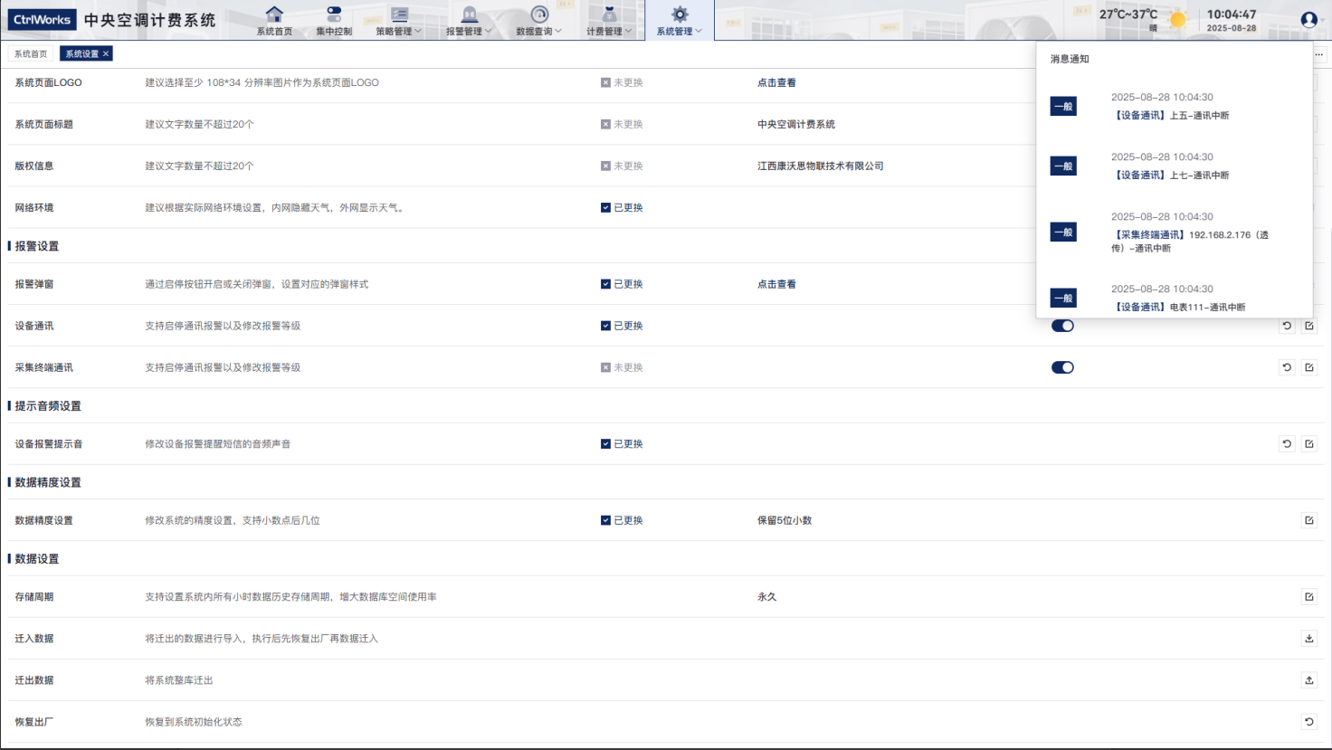This screenshot has width=1332, height=750.
Task: Disable the 采集终端通讯 alarm switch
Action: 1062,367
